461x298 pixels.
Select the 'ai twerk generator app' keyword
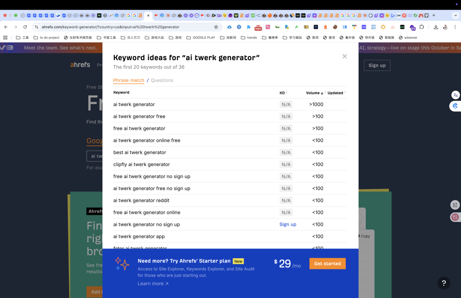click(x=139, y=237)
